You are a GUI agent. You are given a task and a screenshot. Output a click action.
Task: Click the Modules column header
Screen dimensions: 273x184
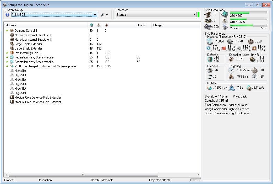tap(46, 25)
